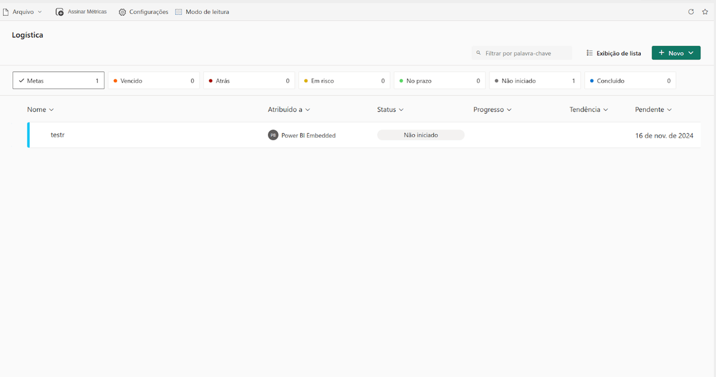This screenshot has width=716, height=377.
Task: Click the Modo de leitura icon
Action: coord(178,12)
